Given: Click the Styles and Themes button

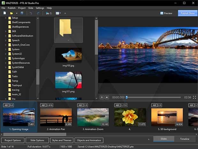Looking at the screenshot, I should [62, 140].
